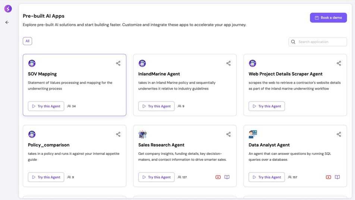
Task: Click the share icon on SOV Mapping card
Action: 118,63
